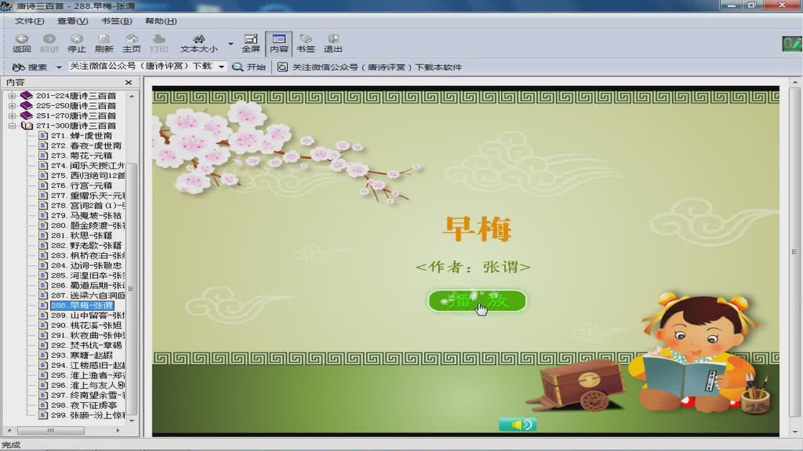Viewport: 803px width, 451px height.
Task: Click the 文本大小 text size icon
Action: tap(199, 43)
